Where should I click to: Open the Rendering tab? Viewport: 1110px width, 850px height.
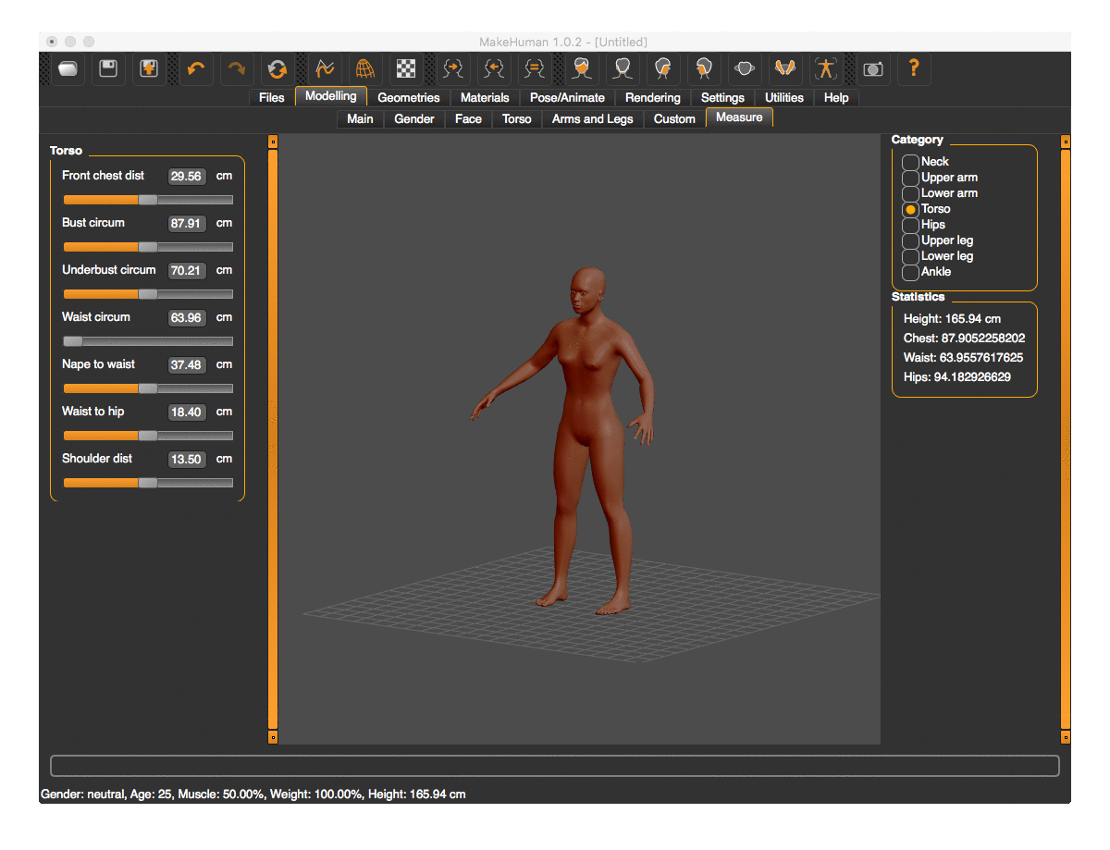652,98
